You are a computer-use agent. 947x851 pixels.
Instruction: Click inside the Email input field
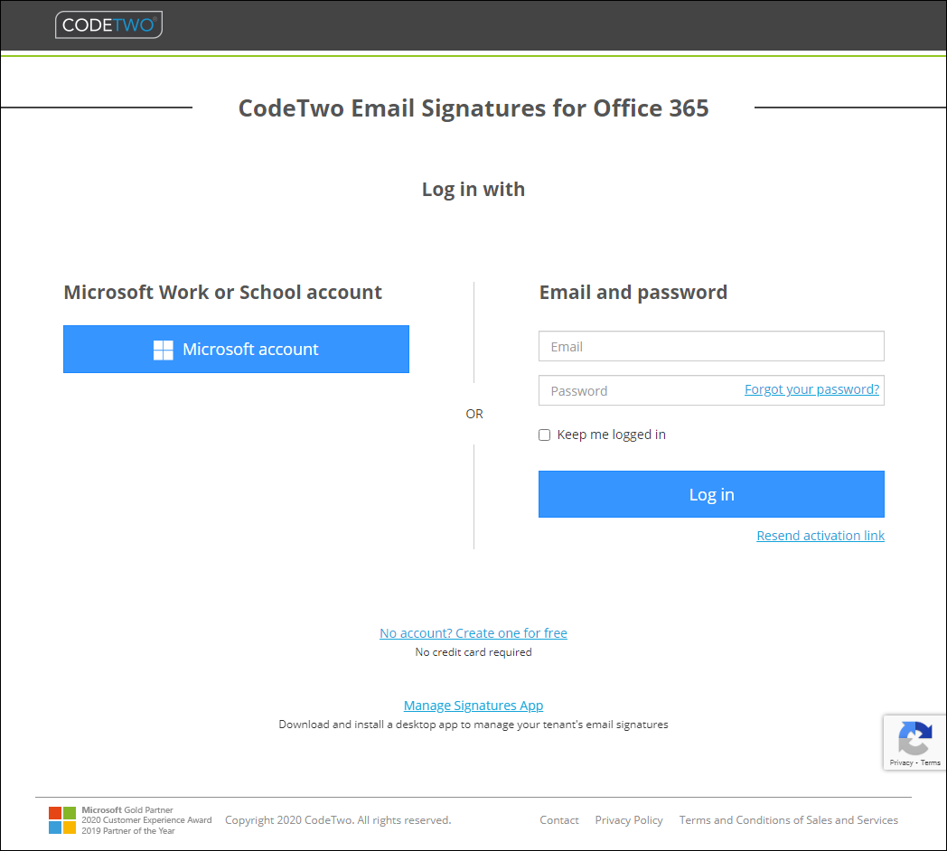pos(710,346)
